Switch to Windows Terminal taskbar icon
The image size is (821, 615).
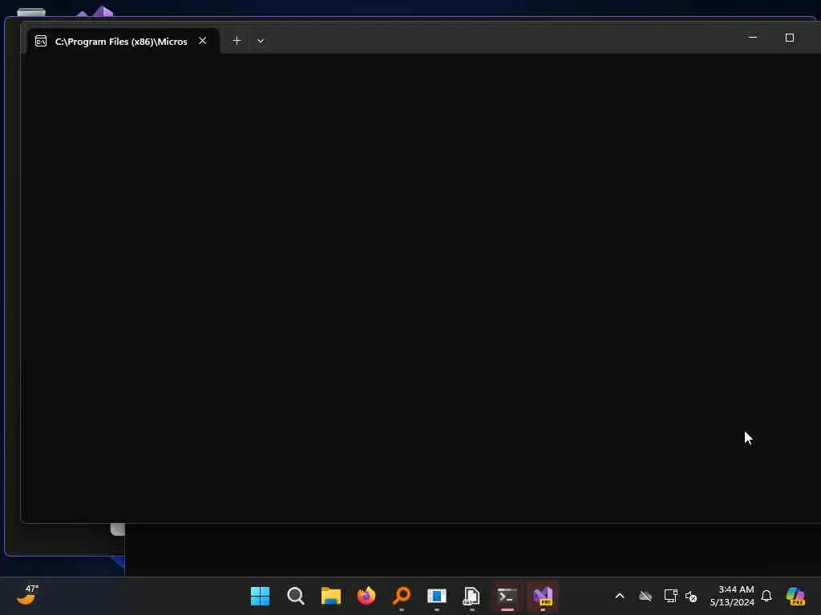coord(508,596)
